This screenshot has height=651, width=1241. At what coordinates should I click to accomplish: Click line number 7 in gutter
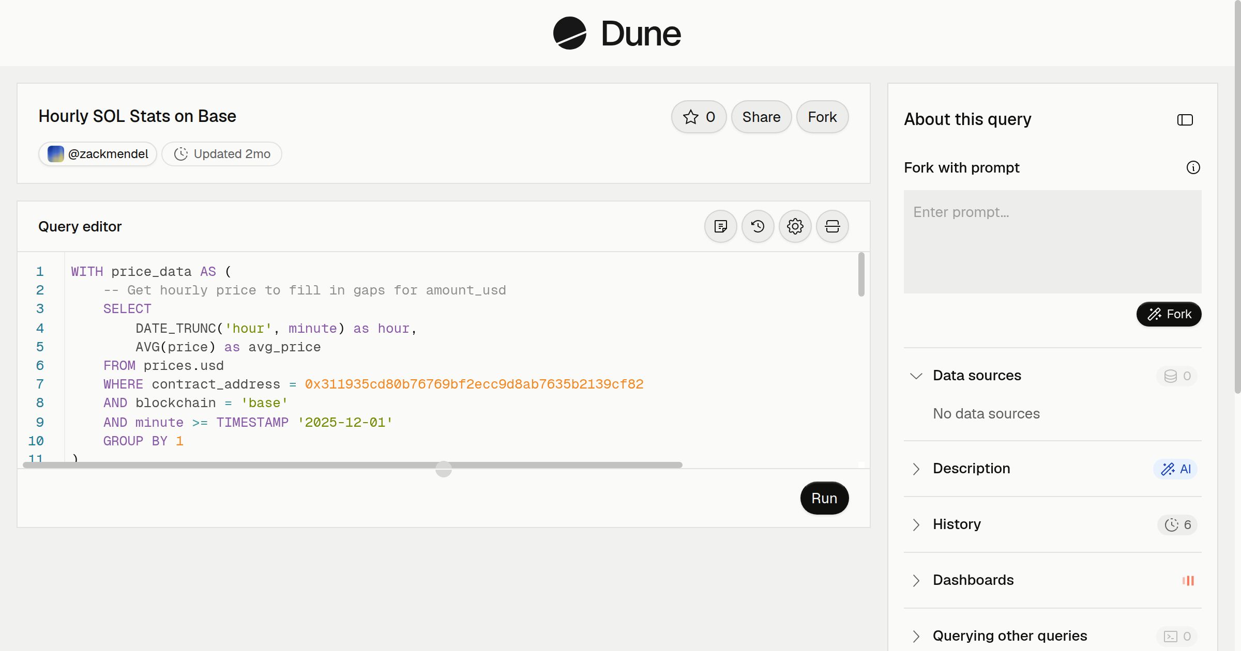(40, 384)
